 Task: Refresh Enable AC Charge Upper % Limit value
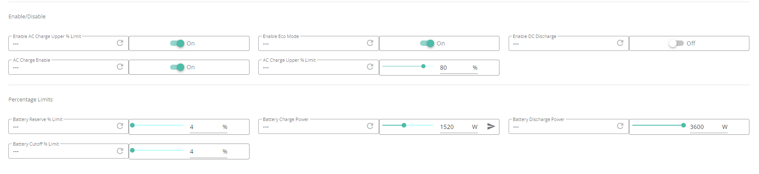tap(120, 43)
